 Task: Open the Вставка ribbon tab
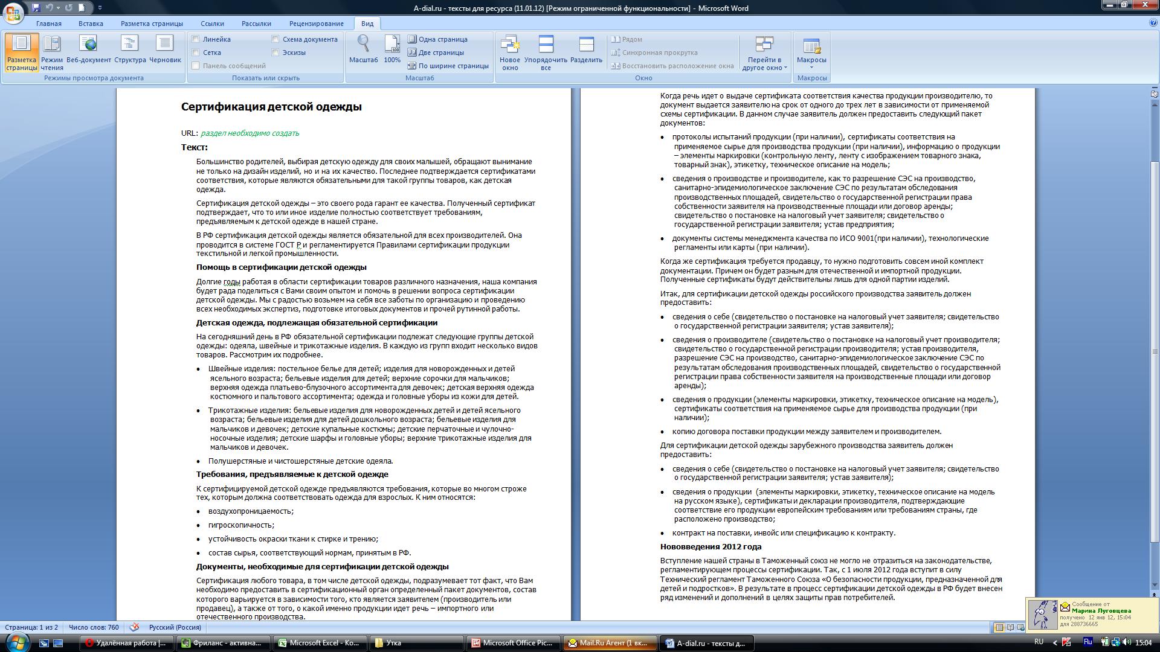point(91,24)
